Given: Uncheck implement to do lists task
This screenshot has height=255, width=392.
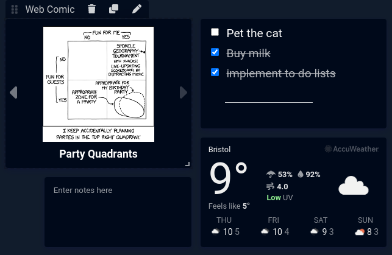Looking at the screenshot, I should [215, 72].
